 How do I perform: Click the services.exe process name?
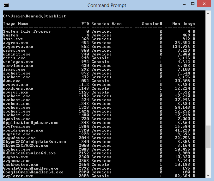click(x=18, y=66)
